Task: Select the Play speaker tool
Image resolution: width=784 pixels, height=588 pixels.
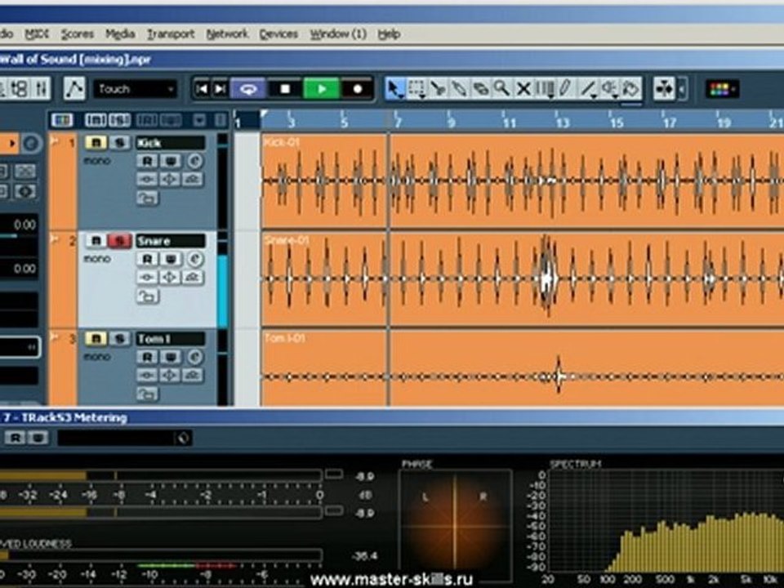Action: coord(609,89)
